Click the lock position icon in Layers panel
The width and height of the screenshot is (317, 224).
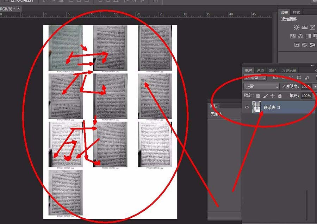(272, 95)
